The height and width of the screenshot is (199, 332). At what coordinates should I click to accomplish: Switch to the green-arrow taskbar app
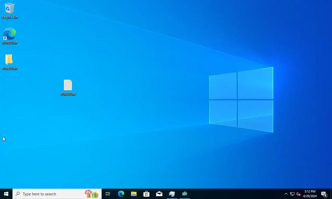(x=185, y=194)
